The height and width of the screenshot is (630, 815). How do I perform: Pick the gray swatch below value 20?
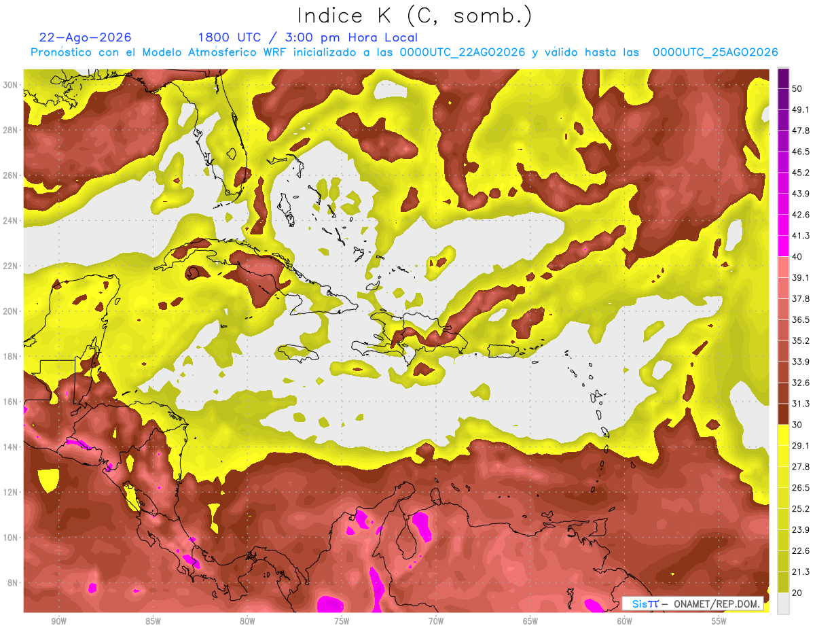783,603
